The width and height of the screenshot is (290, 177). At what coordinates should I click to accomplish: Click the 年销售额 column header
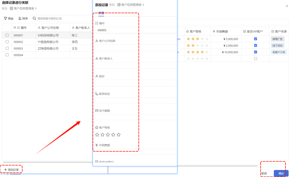click(x=226, y=31)
